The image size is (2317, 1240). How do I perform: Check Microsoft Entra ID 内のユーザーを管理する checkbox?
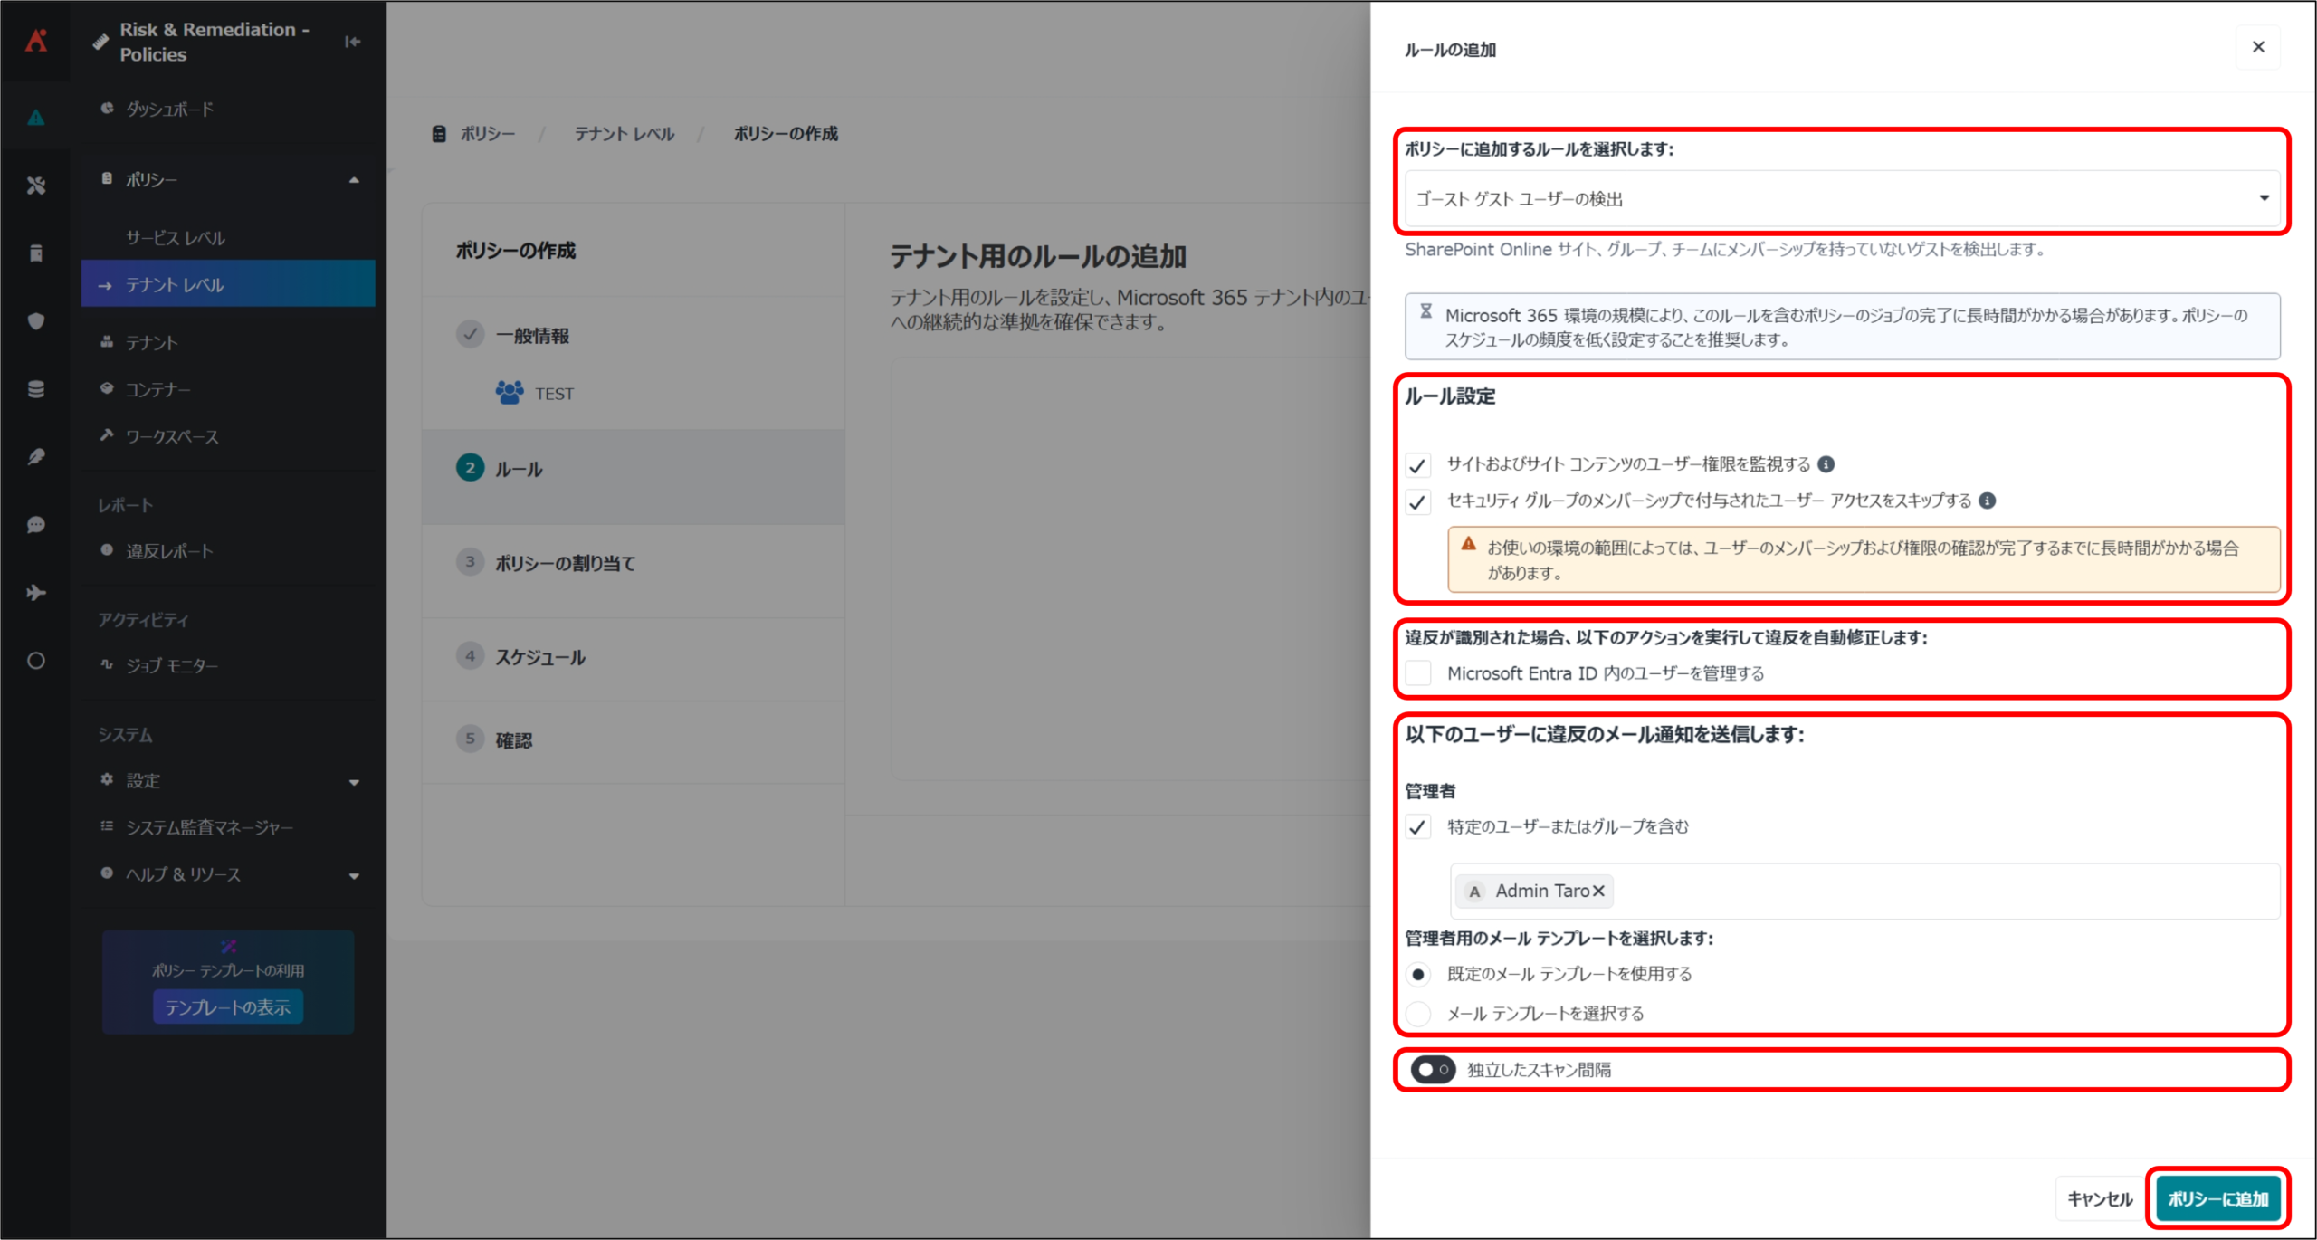tap(1418, 673)
